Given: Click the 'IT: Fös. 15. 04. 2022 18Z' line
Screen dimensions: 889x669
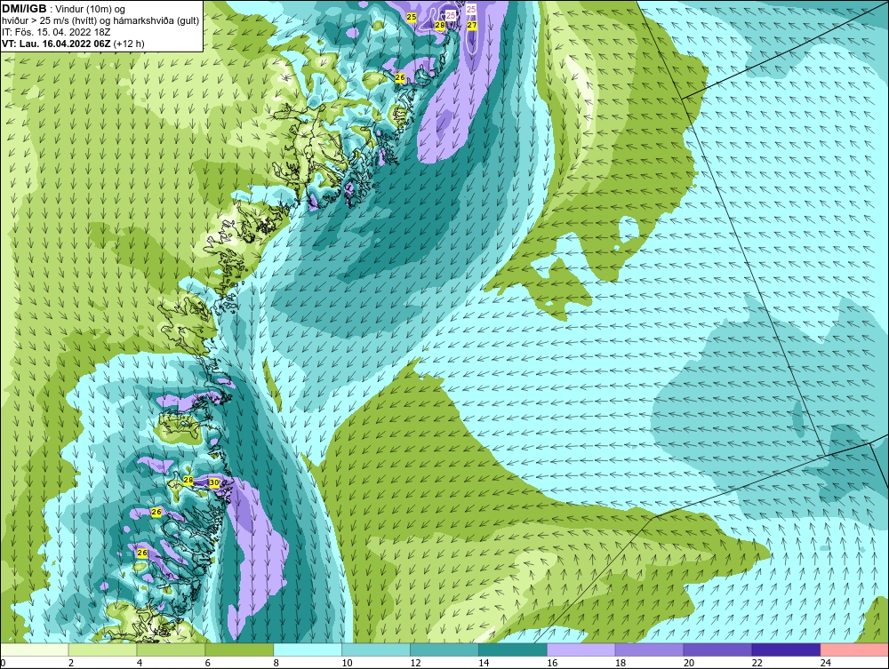Looking at the screenshot, I should (x=55, y=32).
